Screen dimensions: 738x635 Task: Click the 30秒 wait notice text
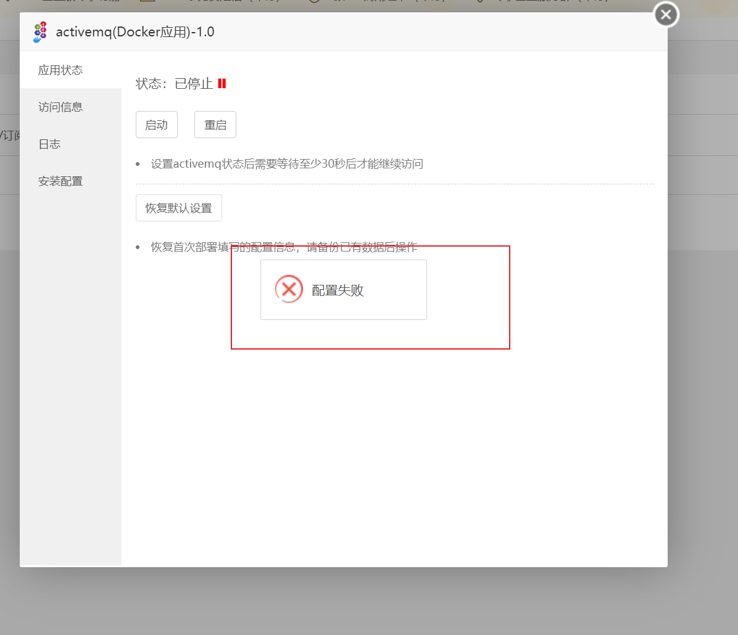tap(287, 164)
